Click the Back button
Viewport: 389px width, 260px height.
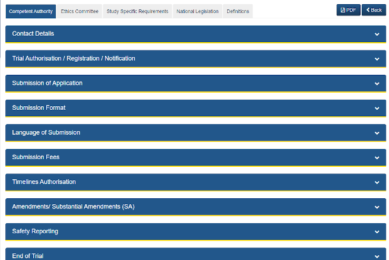[x=374, y=10]
